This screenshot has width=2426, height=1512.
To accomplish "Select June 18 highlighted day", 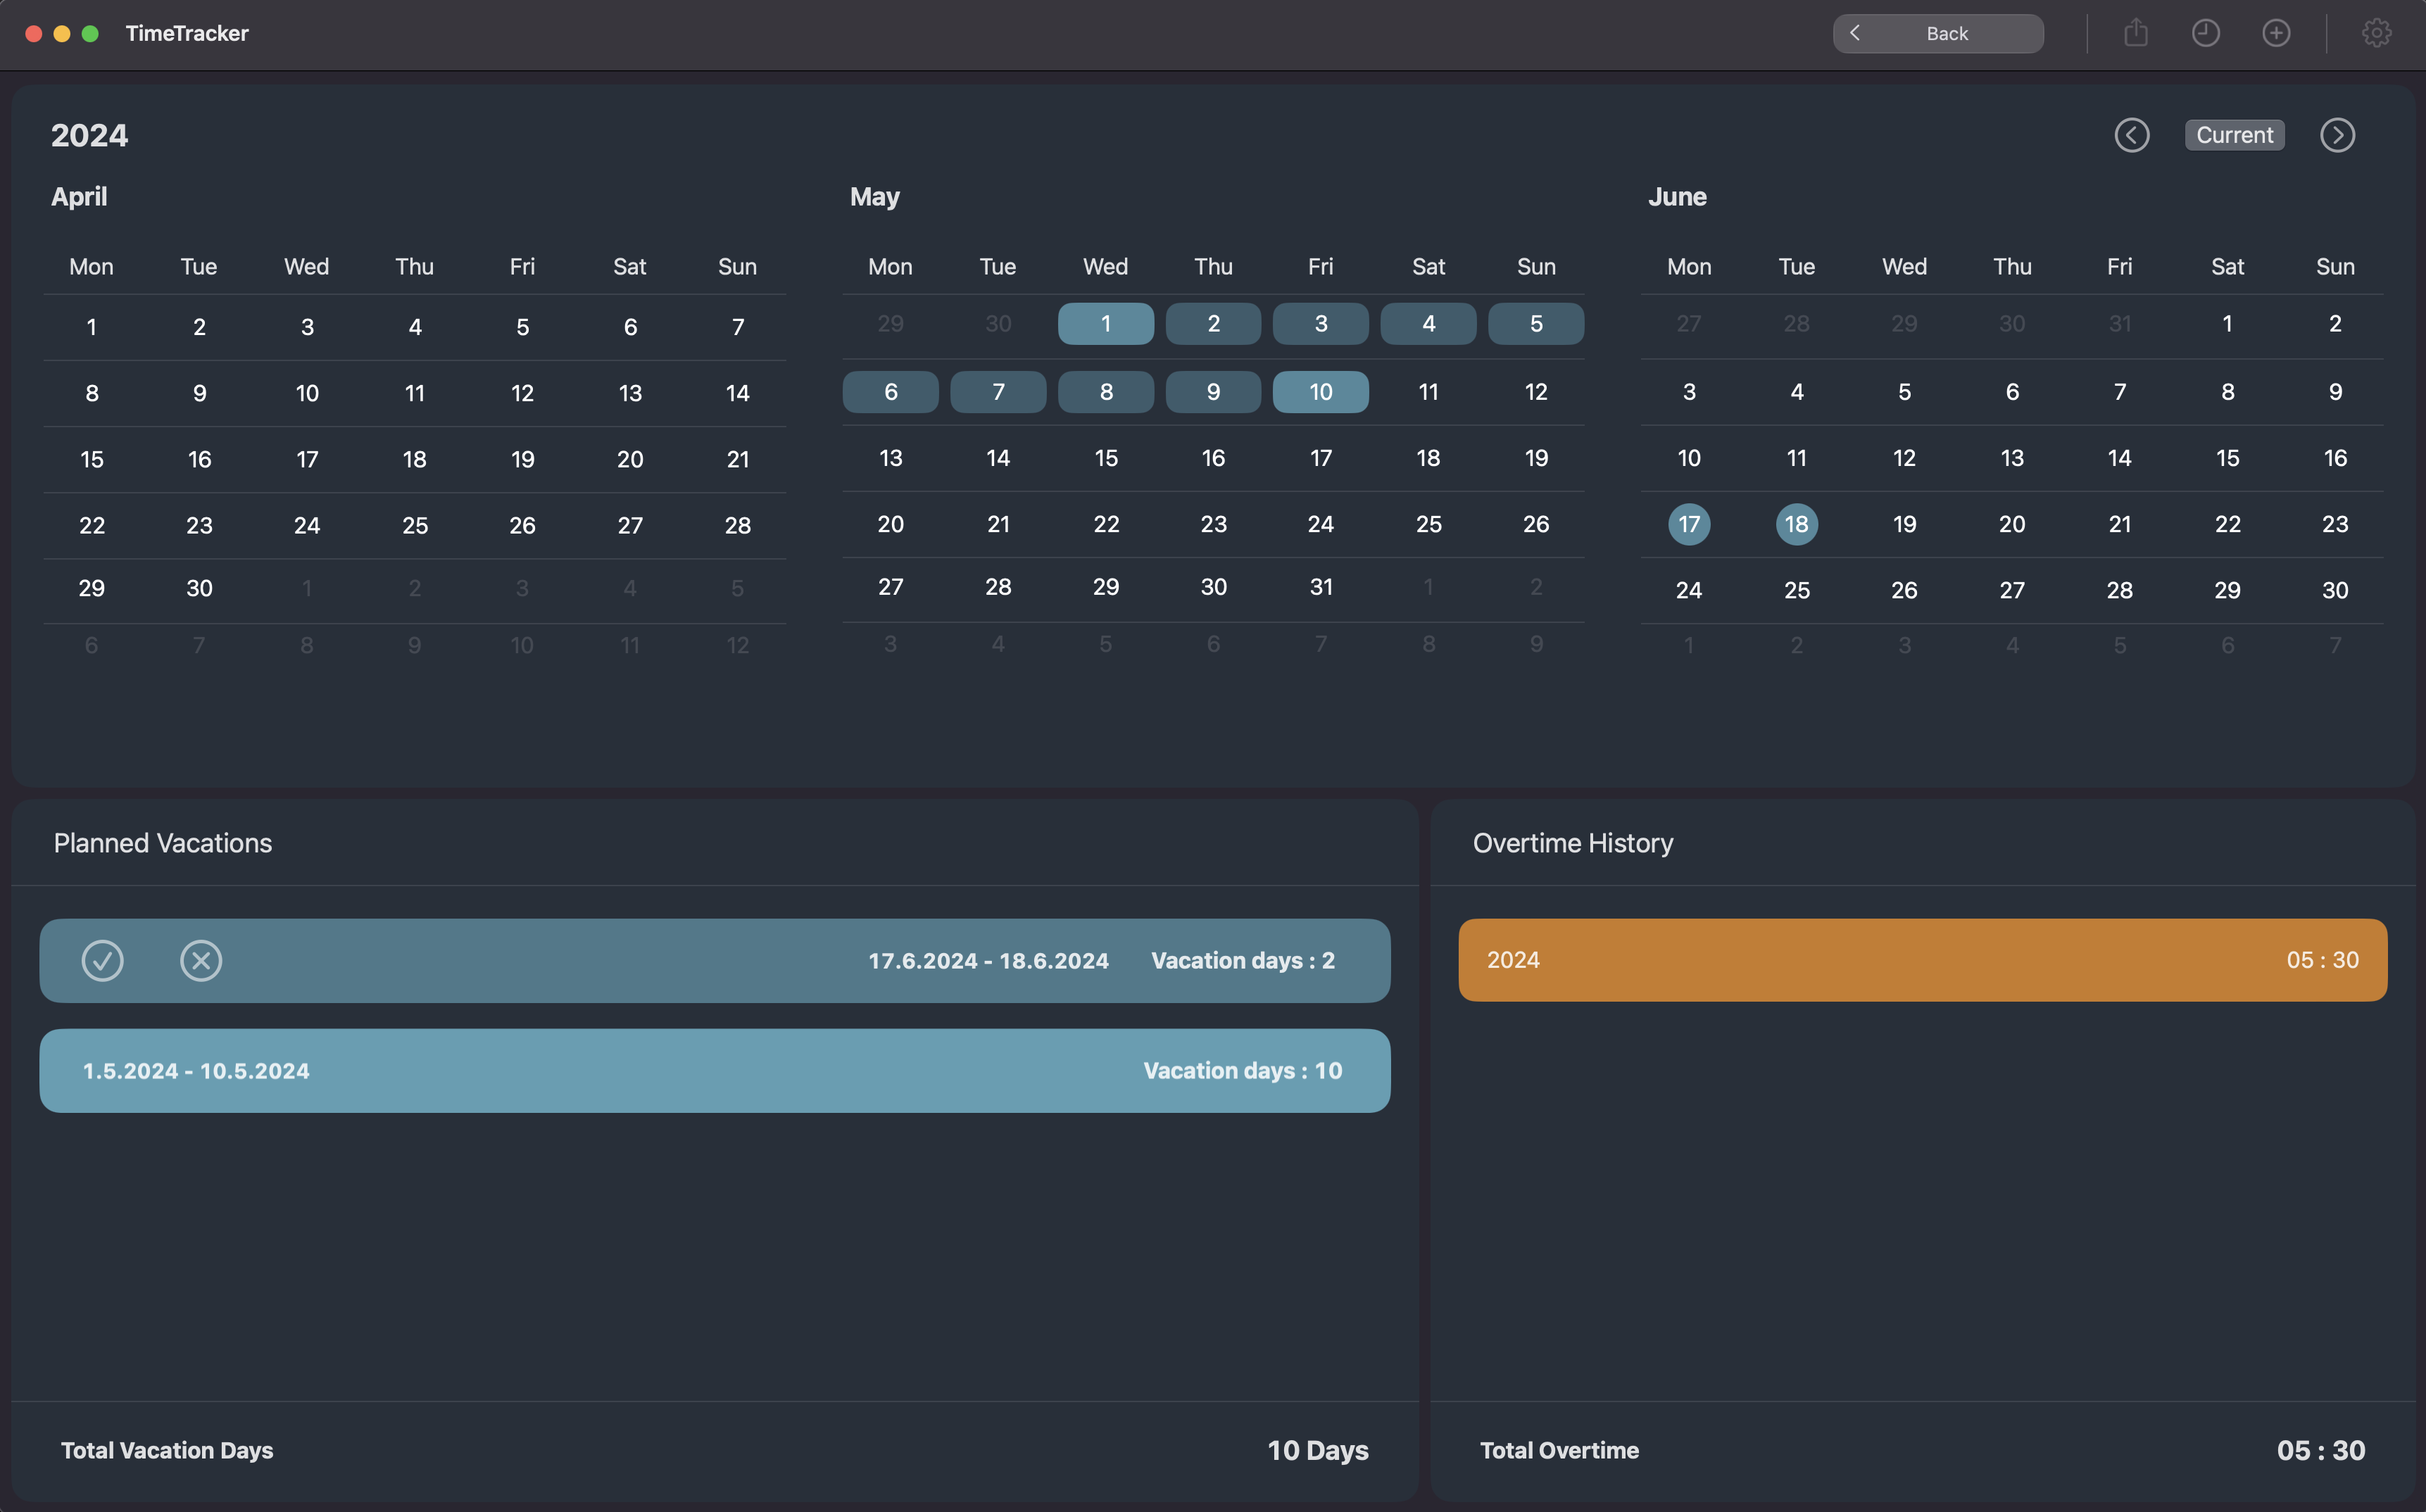I will click(1797, 524).
